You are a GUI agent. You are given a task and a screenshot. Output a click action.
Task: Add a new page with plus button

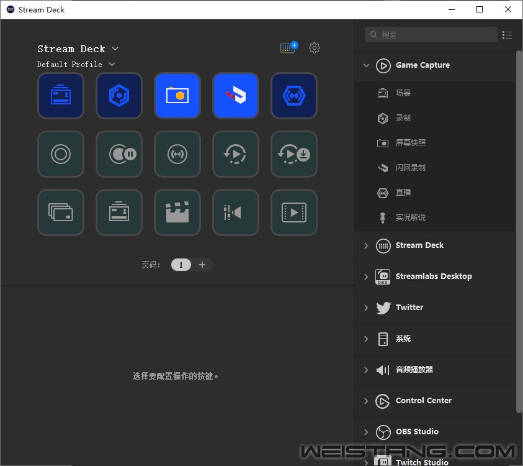tap(202, 265)
